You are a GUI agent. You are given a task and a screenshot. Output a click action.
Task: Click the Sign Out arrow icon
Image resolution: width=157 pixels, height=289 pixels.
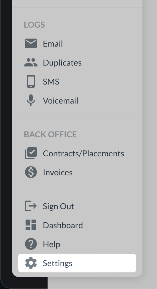pos(31,206)
